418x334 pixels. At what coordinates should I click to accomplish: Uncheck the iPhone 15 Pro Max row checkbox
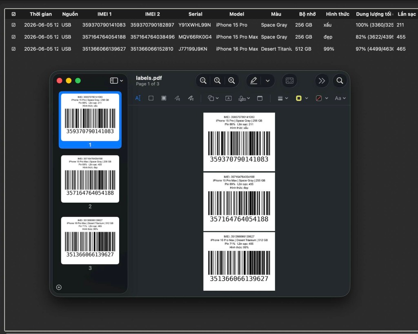13,37
